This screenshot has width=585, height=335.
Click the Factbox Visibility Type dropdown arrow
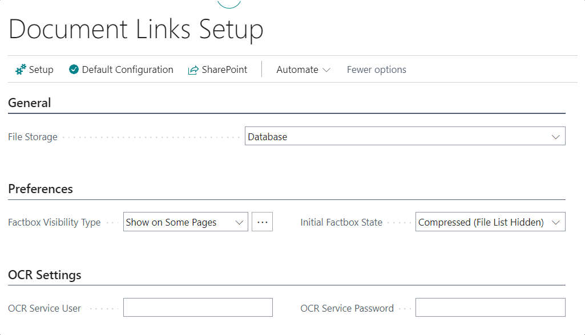[x=239, y=222]
